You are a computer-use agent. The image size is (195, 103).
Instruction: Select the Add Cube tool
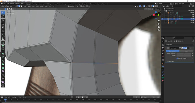(3, 42)
